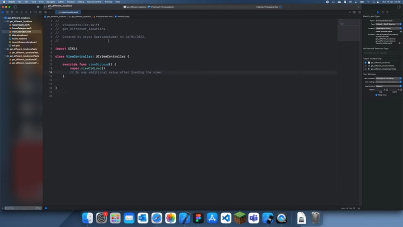This screenshot has width=403, height=227.
Task: Toggle the Wrap lines checkbox
Action: point(376,95)
